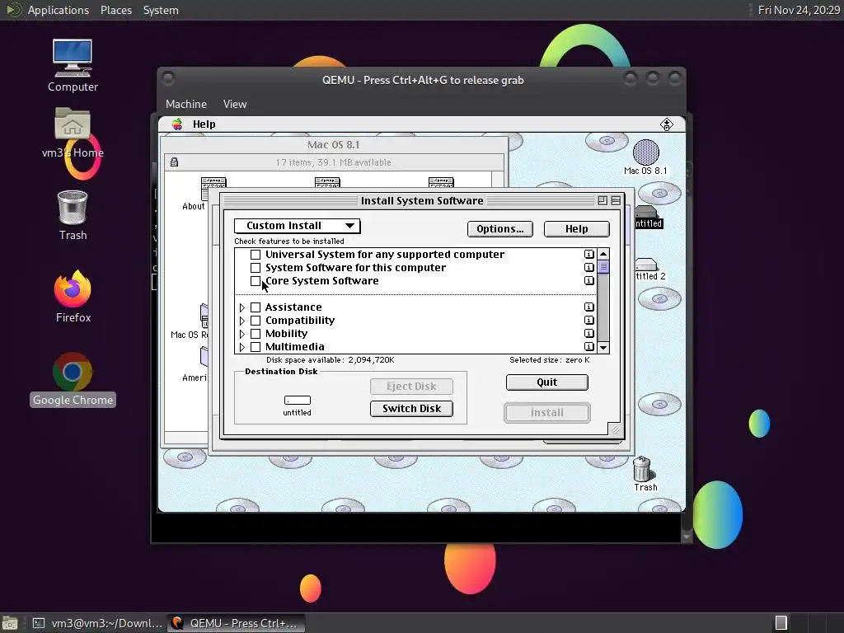The image size is (844, 633).
Task: Check System Software for this computer
Action: click(x=256, y=268)
